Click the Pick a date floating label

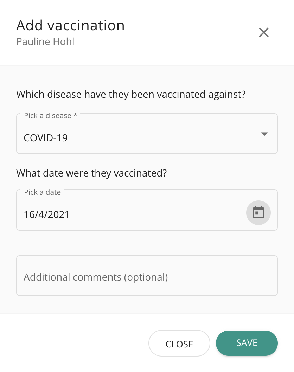coord(42,192)
